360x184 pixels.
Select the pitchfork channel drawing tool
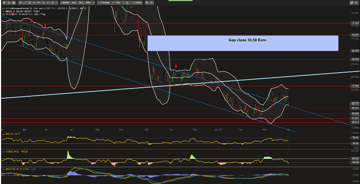[x=30, y=3]
